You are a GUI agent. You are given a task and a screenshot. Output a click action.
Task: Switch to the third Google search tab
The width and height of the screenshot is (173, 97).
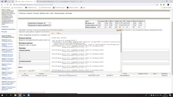(x=68, y=2)
